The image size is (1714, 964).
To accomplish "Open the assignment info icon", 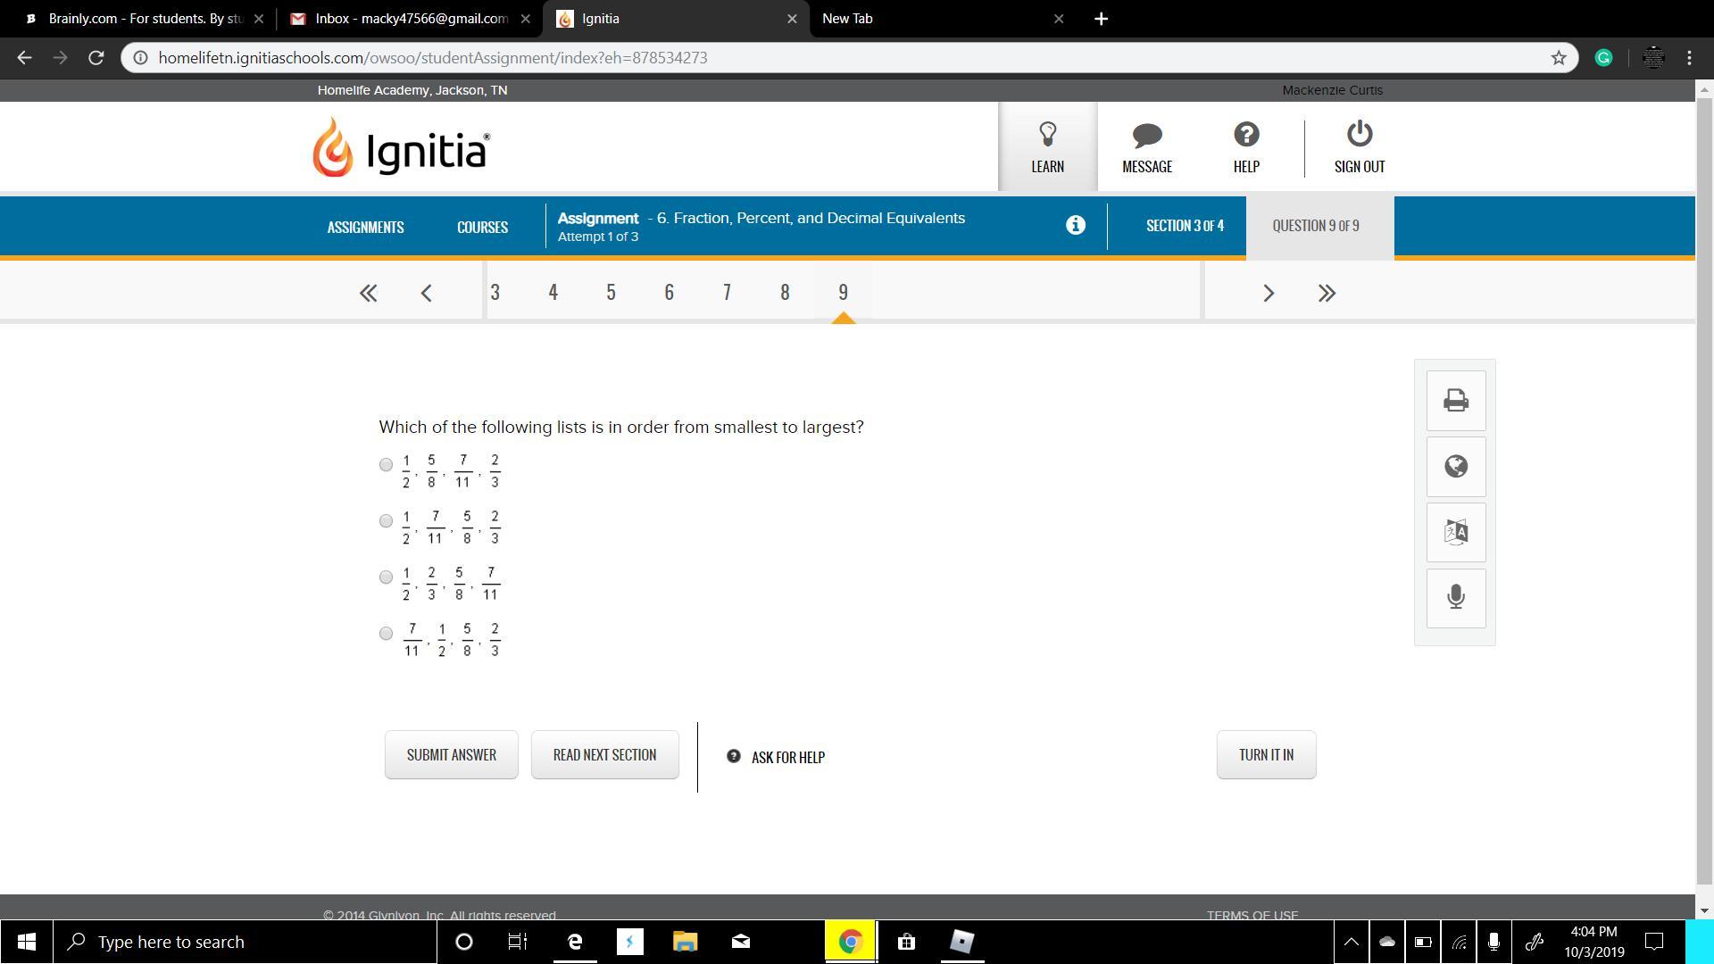I will click(1076, 225).
